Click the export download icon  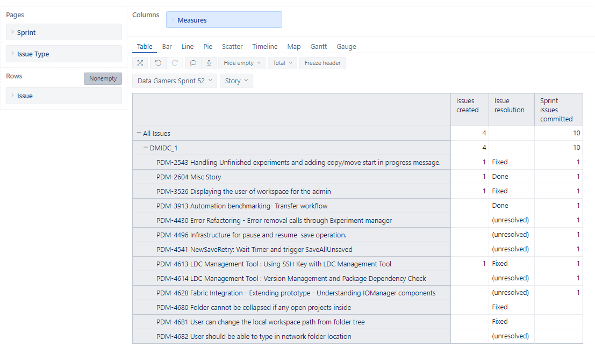tap(209, 63)
